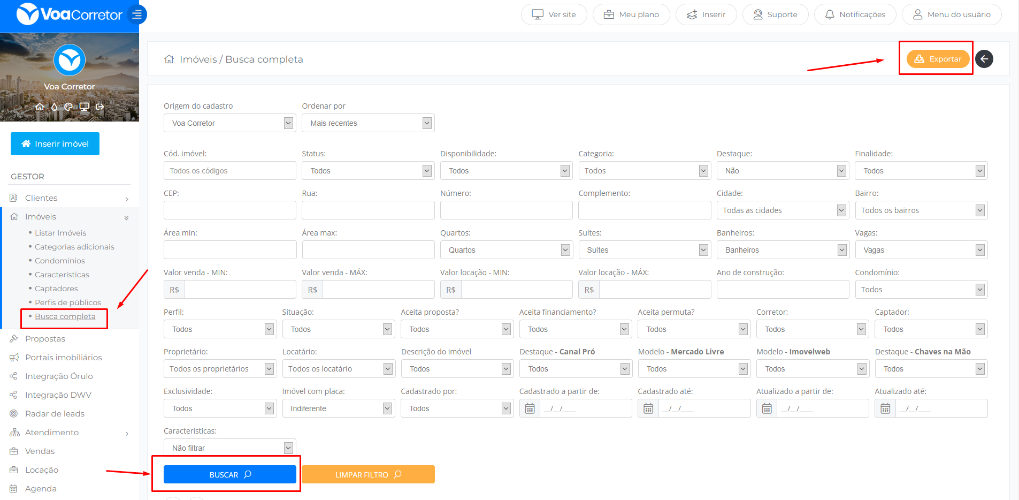This screenshot has width=1019, height=500.
Task: Open the Destaque dropdown showing Não
Action: 782,171
